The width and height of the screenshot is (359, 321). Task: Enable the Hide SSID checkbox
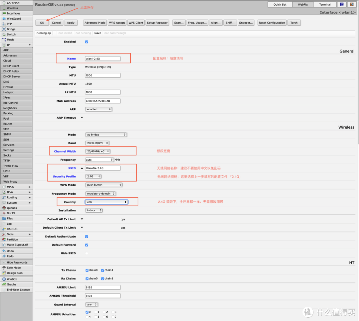pyautogui.click(x=87, y=253)
